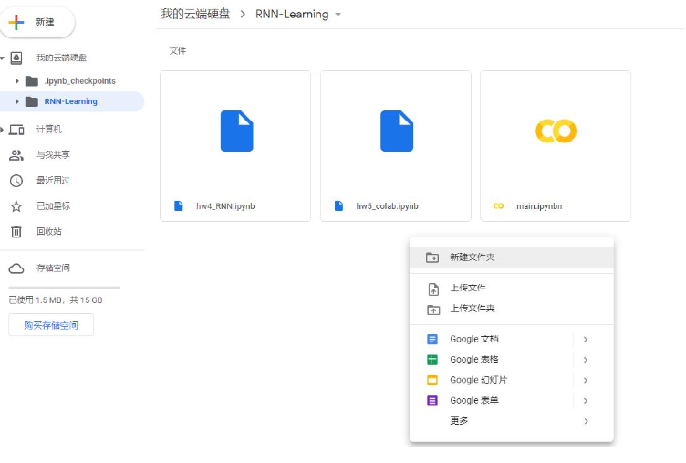
Task: Click Buy storage (购买存储空间) button
Action: (51, 325)
